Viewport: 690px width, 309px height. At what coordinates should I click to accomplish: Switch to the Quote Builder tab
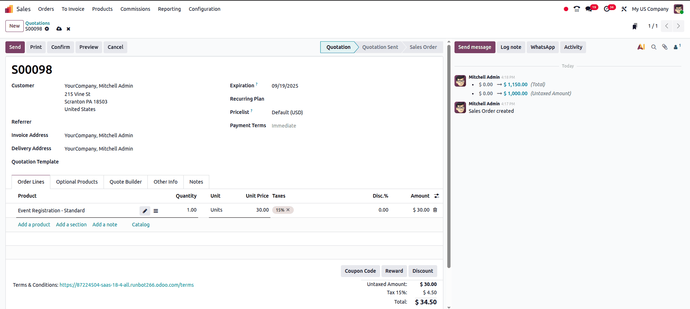pyautogui.click(x=126, y=182)
